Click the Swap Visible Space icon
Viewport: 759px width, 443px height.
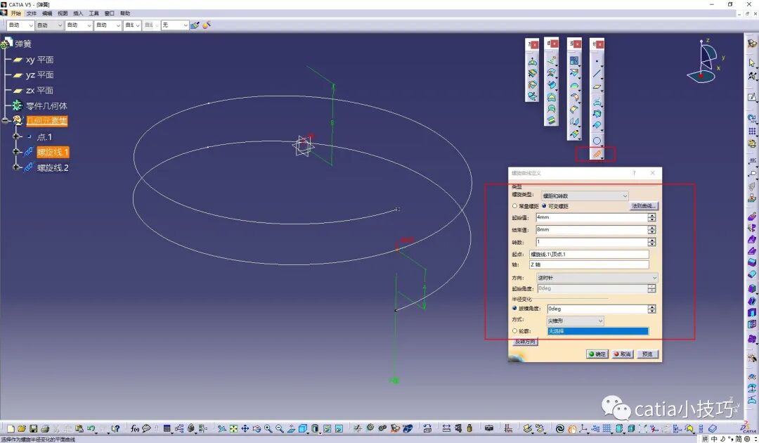tap(339, 428)
